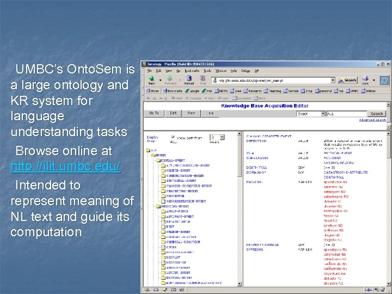The width and height of the screenshot is (392, 294).
Task: Open the personal bookmark folder
Action: 323,91
